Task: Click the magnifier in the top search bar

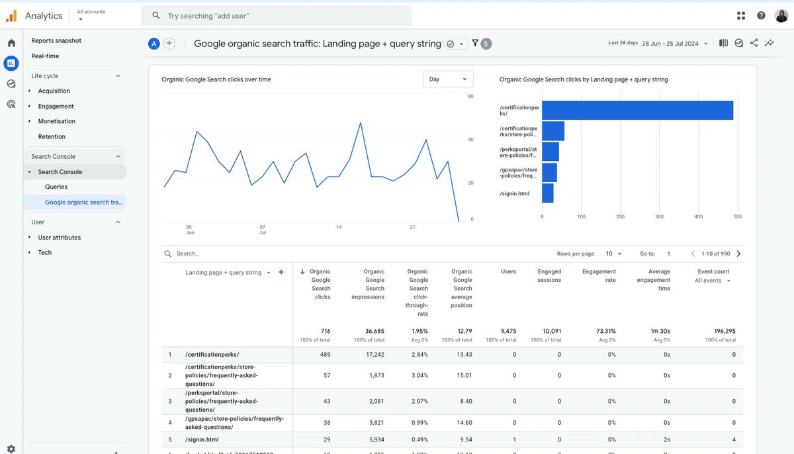Action: coord(156,15)
